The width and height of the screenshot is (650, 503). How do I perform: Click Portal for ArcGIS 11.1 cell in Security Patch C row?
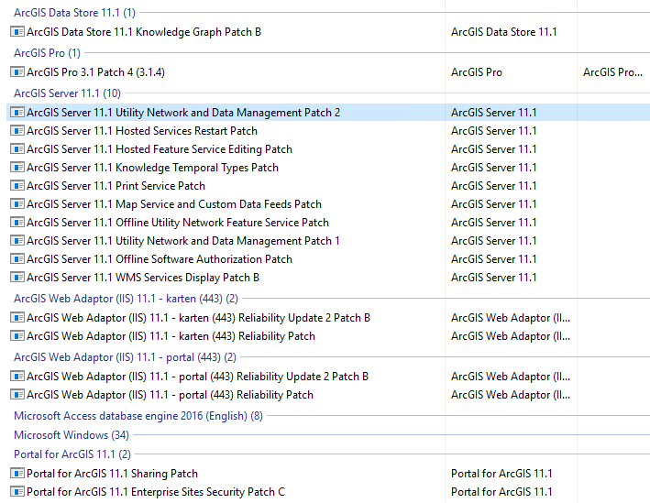pyautogui.click(x=501, y=491)
